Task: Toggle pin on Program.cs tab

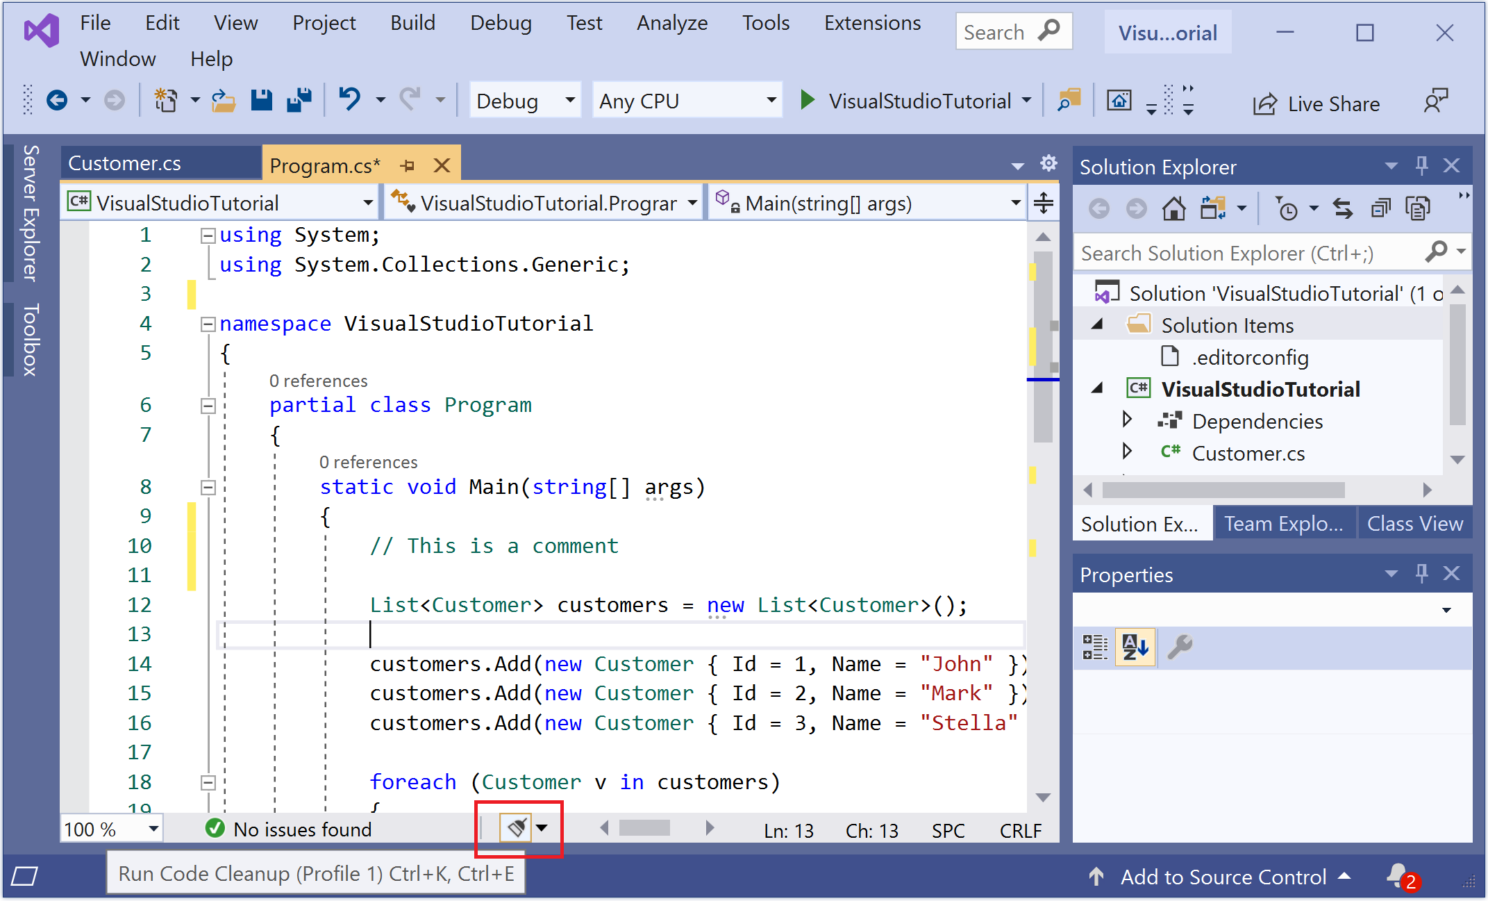Action: click(408, 165)
